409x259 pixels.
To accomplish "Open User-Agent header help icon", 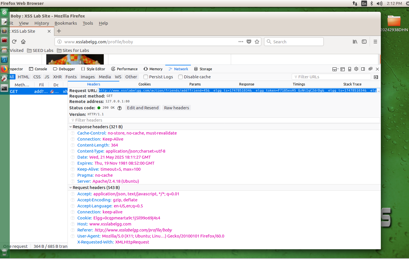I will click(x=73, y=236).
